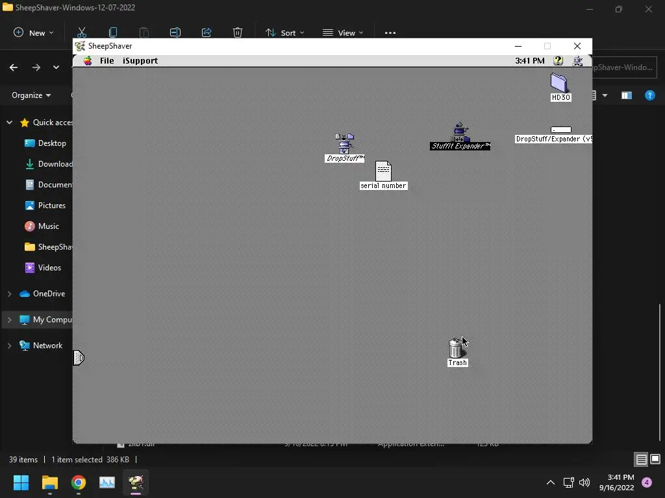The width and height of the screenshot is (665, 498).
Task: Select the serial number document icon
Action: click(383, 171)
